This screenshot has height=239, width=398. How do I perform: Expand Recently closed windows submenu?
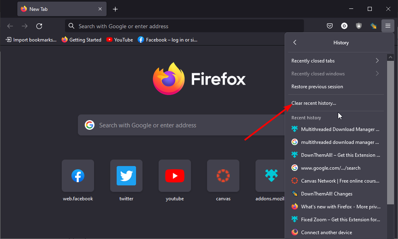(x=336, y=74)
